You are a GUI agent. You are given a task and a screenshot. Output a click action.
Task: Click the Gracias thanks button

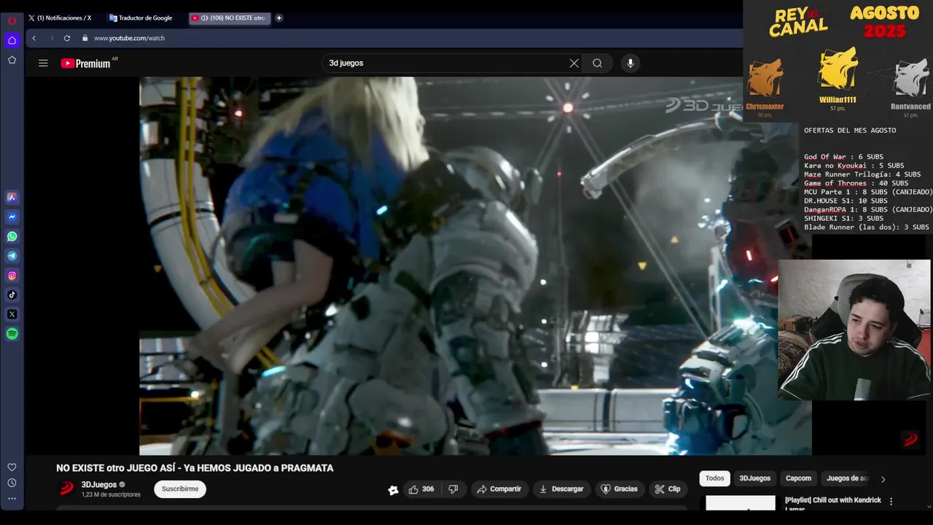[x=619, y=489]
